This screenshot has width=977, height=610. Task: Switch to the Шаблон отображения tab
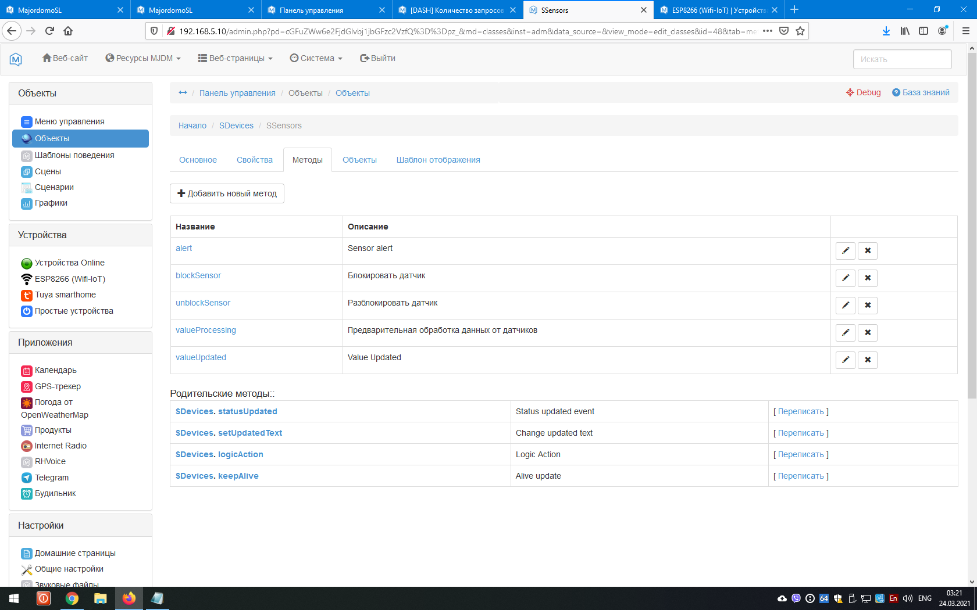click(x=438, y=160)
